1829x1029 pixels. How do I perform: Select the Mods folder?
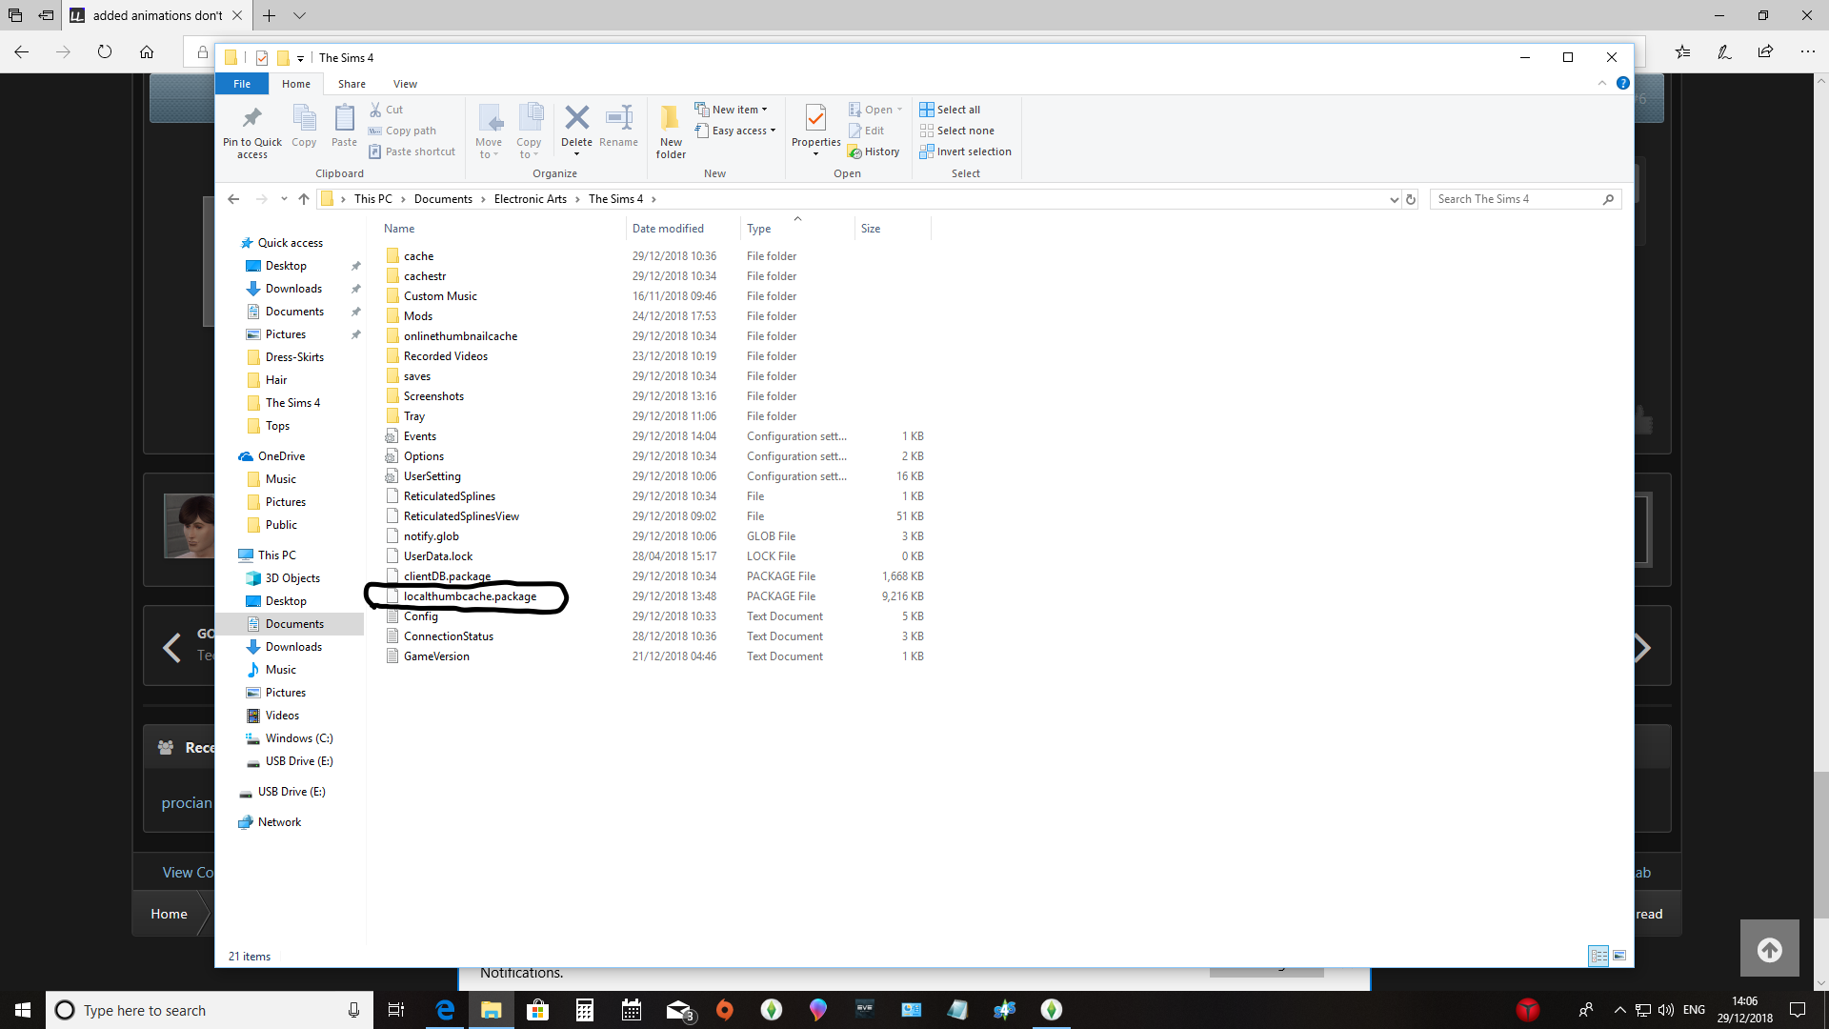pos(417,316)
